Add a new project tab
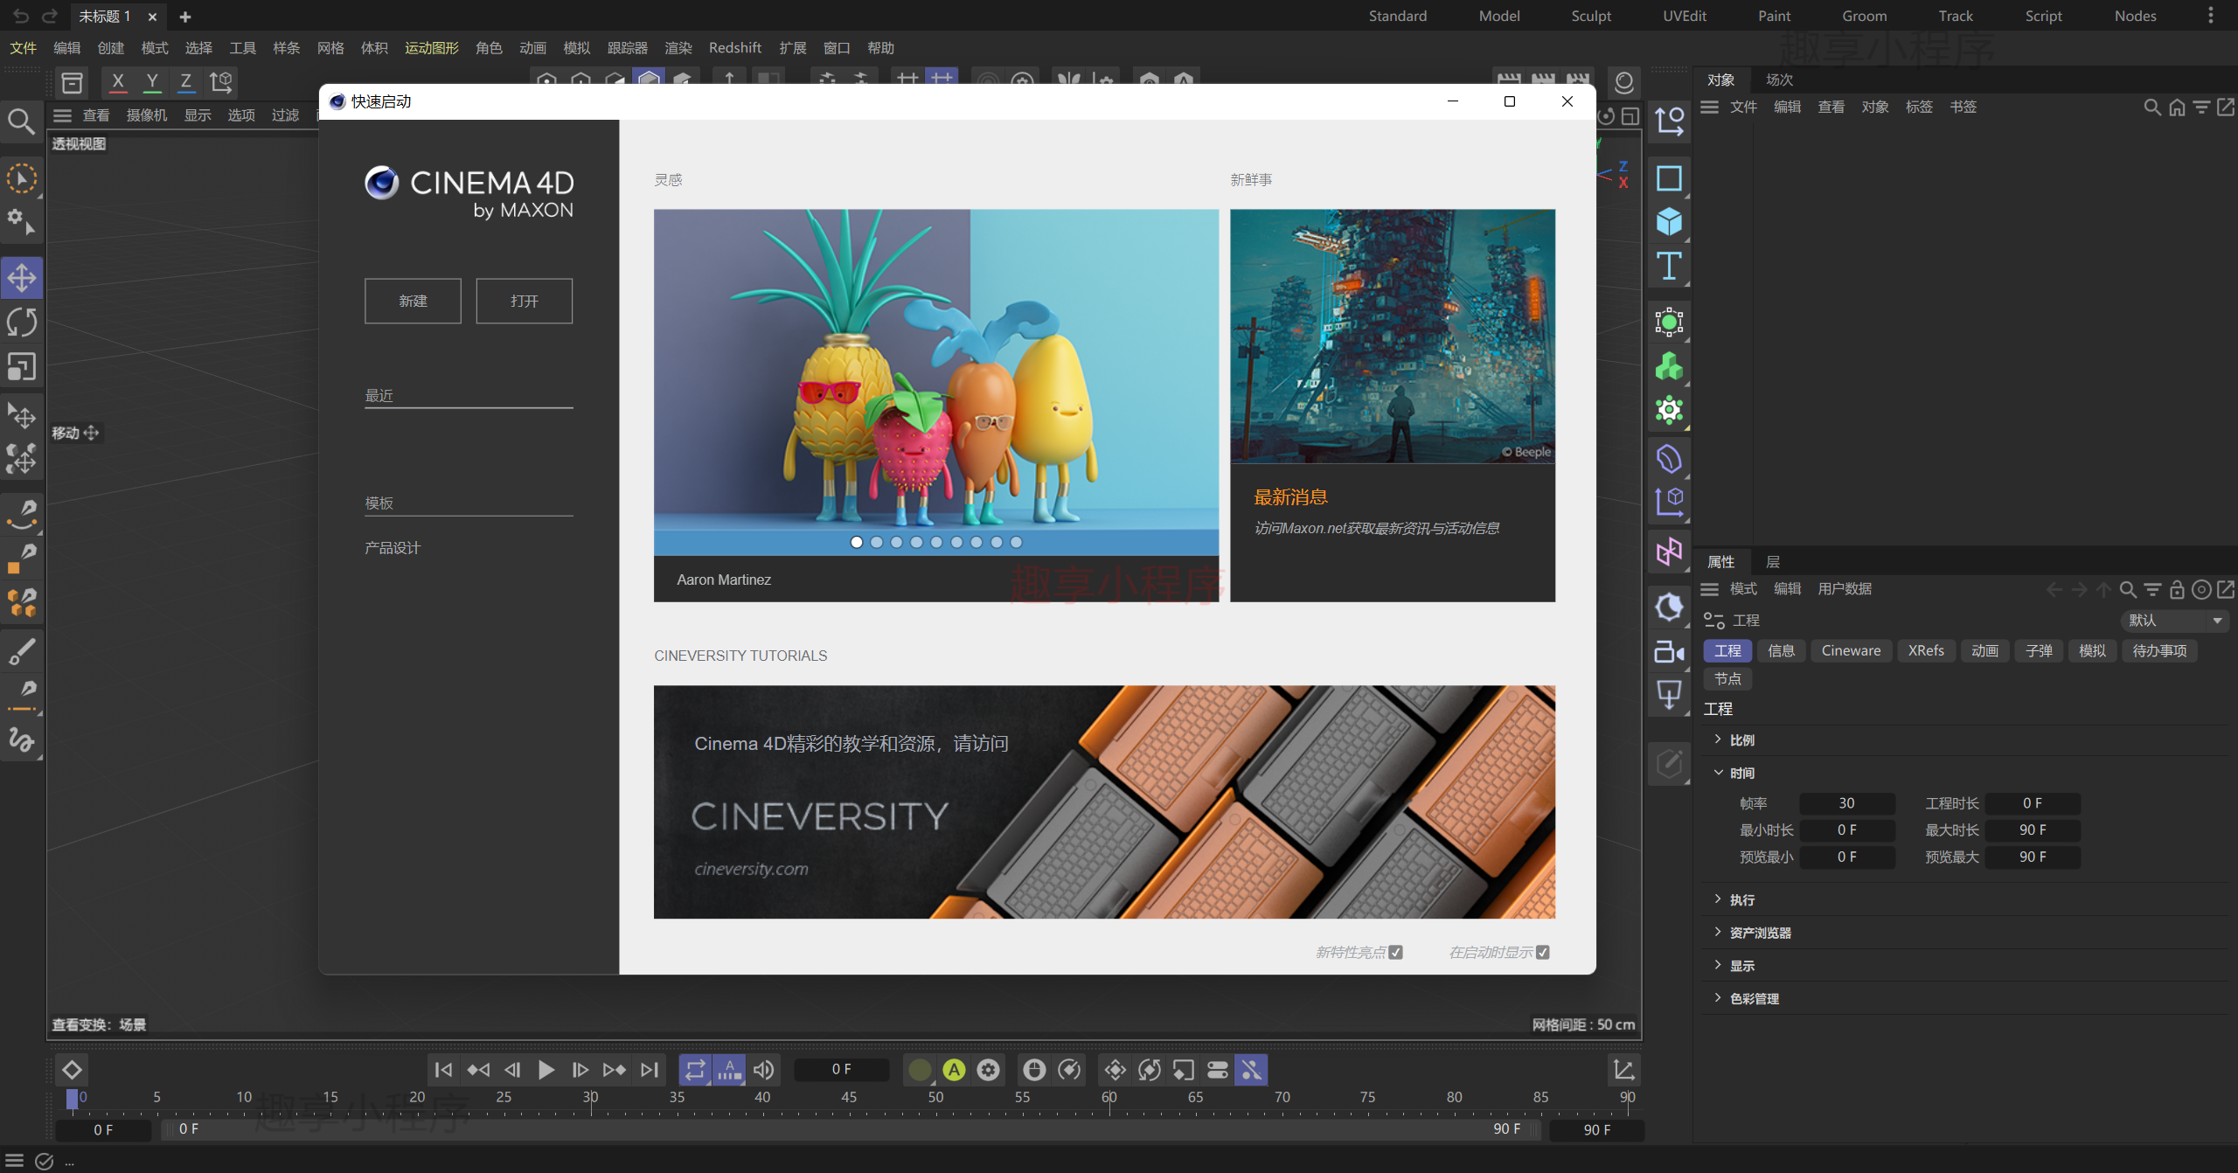The height and width of the screenshot is (1173, 2238). click(x=184, y=17)
